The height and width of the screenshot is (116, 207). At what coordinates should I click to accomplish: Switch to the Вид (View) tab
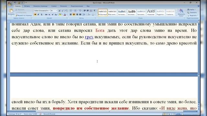[88, 6]
